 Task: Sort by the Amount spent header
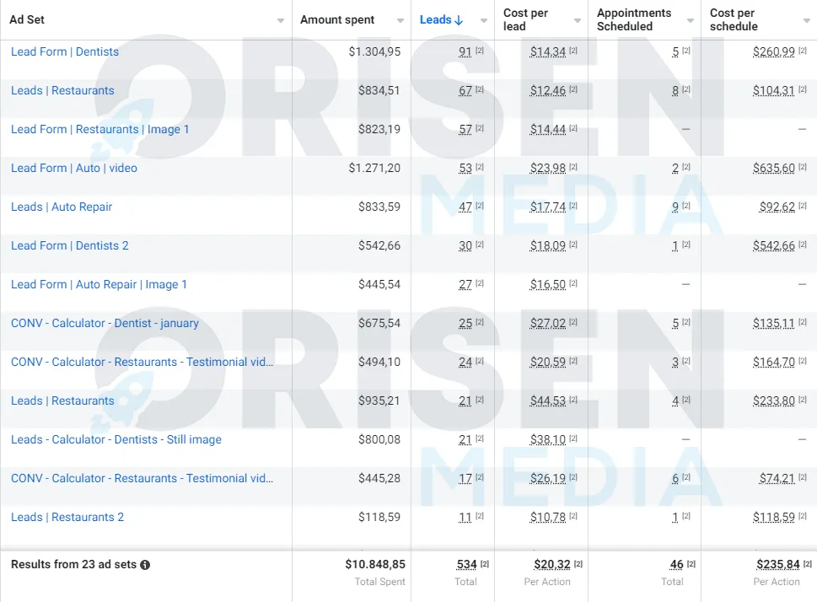(x=337, y=19)
